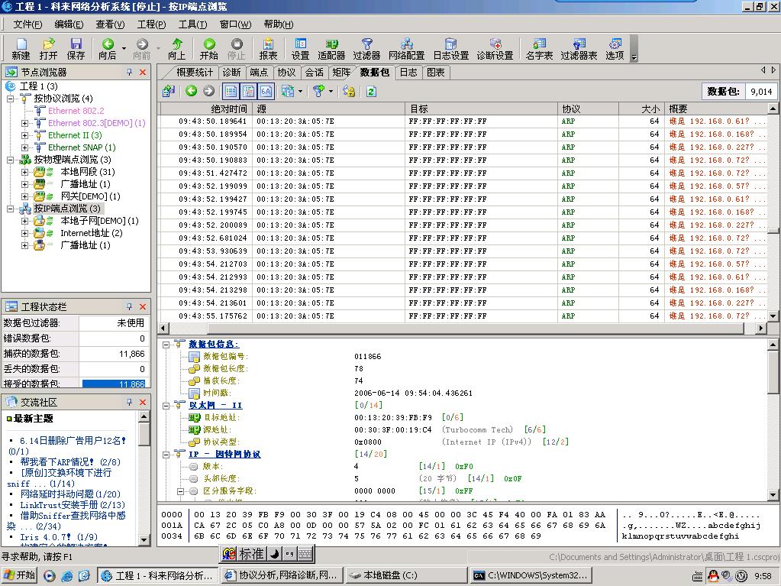This screenshot has width=781, height=586.
Task: Open the 工具(T) menu
Action: coord(192,24)
